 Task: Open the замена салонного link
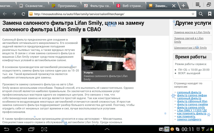(x=189, y=119)
